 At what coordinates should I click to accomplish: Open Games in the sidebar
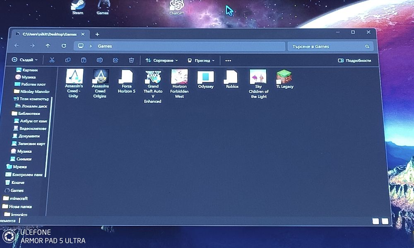tap(14, 190)
